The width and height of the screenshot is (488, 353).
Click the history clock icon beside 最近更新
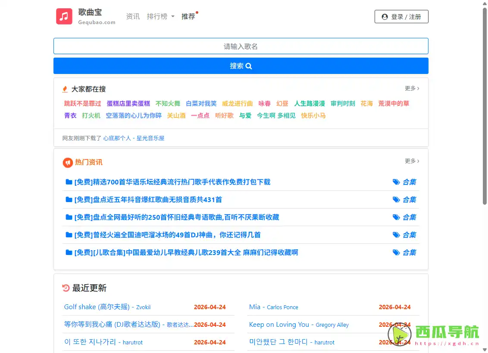[x=66, y=289]
